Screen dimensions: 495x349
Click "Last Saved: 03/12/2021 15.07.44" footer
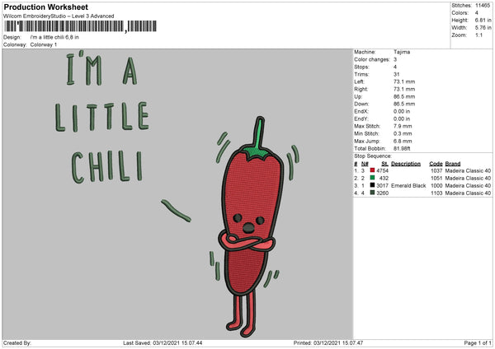(x=163, y=342)
